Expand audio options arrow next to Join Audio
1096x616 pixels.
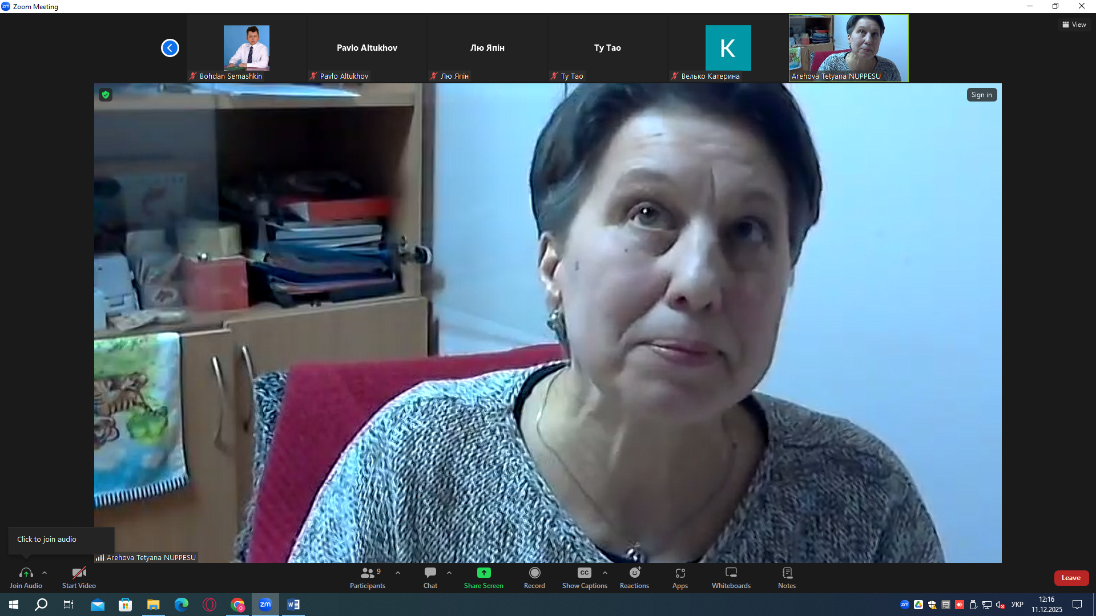point(45,573)
